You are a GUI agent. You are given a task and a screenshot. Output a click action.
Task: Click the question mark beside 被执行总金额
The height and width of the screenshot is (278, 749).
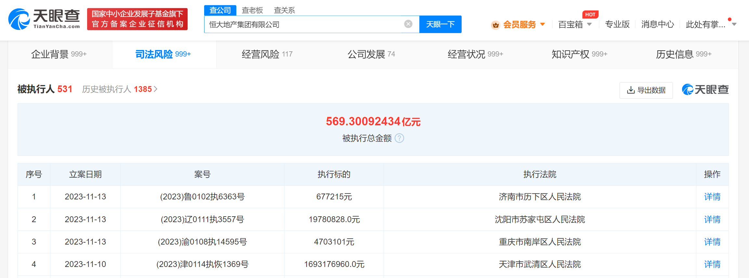click(x=399, y=138)
